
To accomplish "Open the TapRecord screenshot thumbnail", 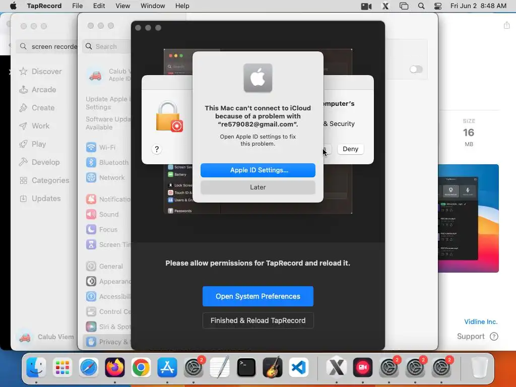I will (468, 218).
